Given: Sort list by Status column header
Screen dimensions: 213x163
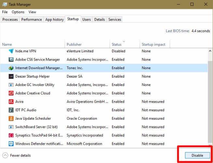Looking at the screenshot, I should coord(116,44).
